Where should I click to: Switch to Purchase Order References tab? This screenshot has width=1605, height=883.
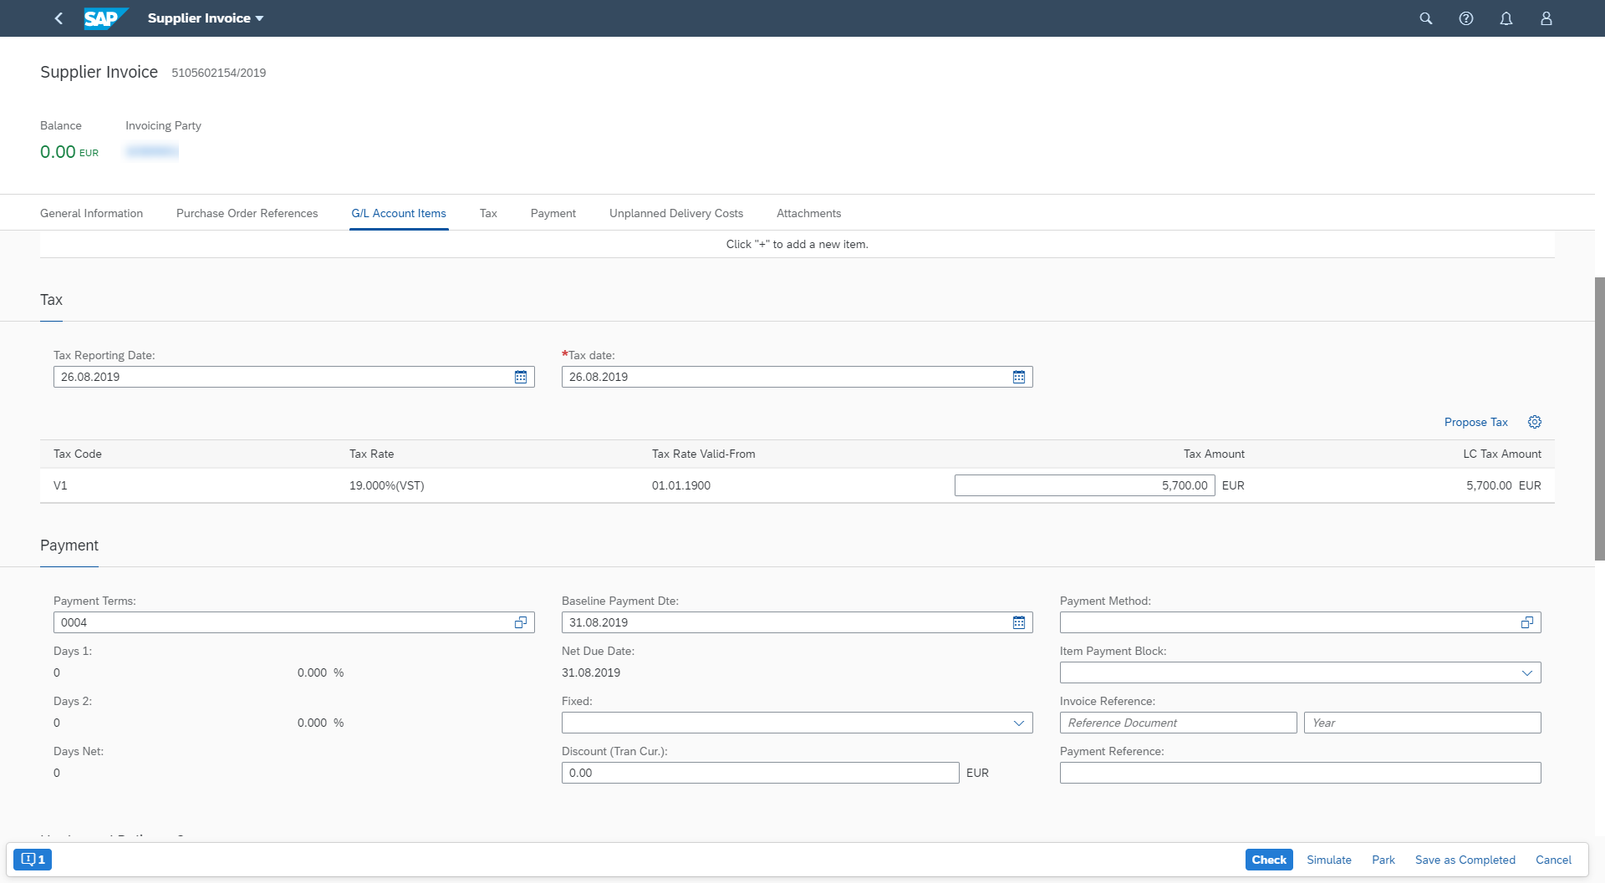[247, 213]
